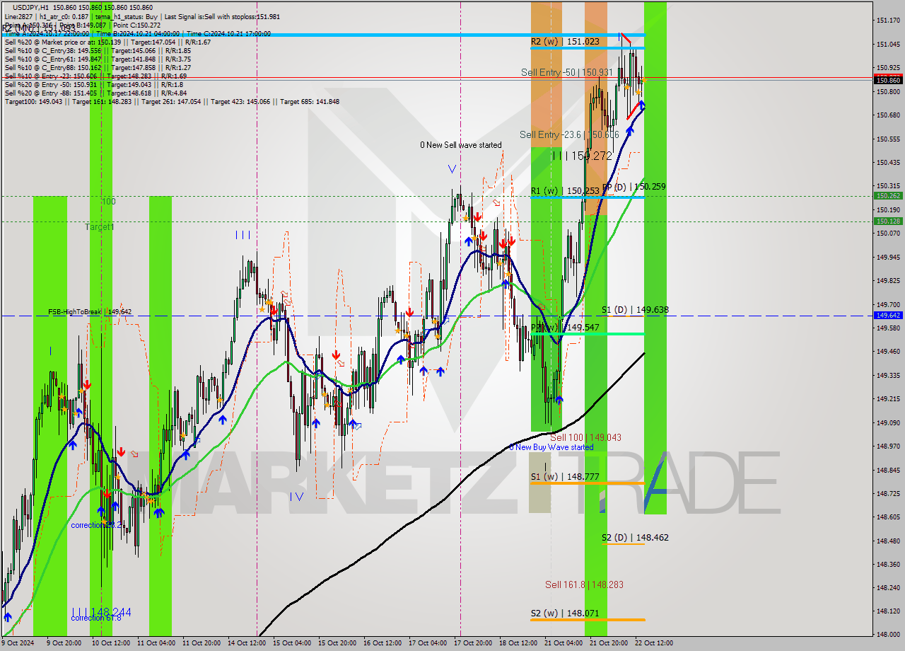Click the '9 Oct 2024' time axis label
The width and height of the screenshot is (905, 651).
(x=18, y=643)
